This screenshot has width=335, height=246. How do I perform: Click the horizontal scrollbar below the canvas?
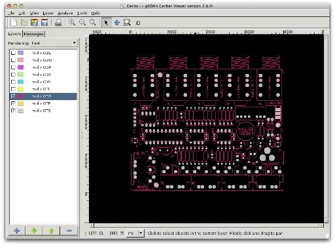[x=207, y=225]
